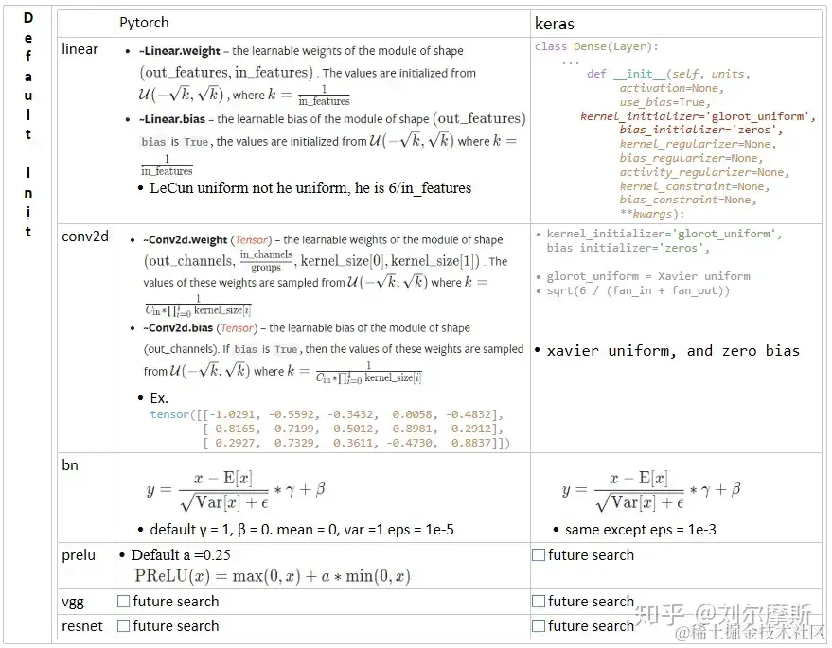Click kernel_initializer='glorot_uniform' in Dense init code

pyautogui.click(x=699, y=116)
